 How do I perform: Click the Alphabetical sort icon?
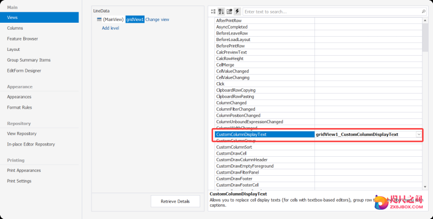[x=221, y=11]
